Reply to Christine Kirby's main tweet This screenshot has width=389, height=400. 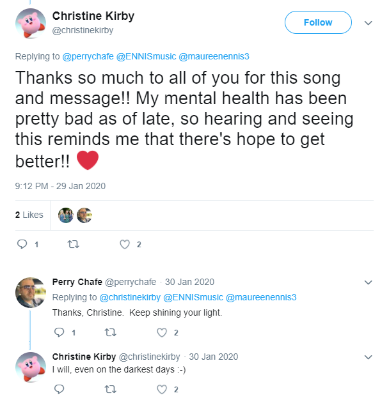(22, 244)
